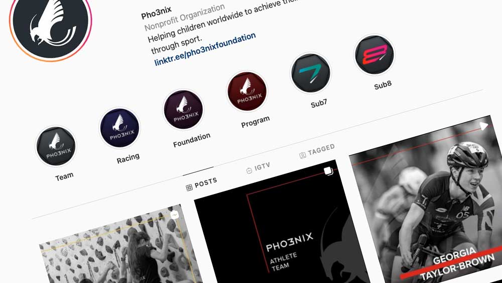This screenshot has width=502, height=283.
Task: Switch to the TAGGED tab
Action: click(317, 151)
